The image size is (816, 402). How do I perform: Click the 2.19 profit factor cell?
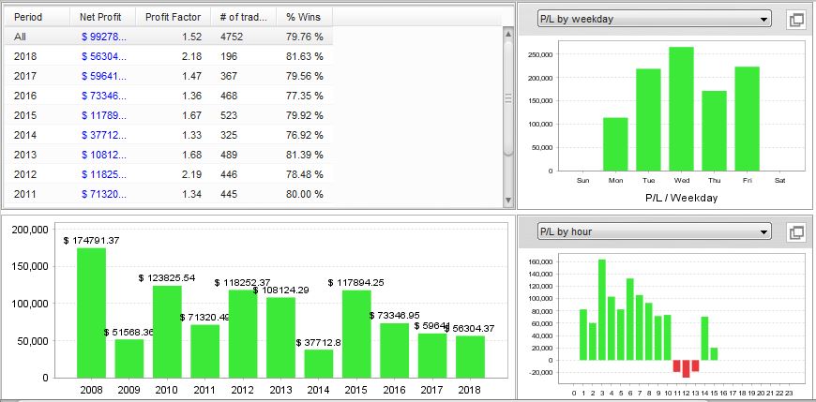click(x=191, y=174)
